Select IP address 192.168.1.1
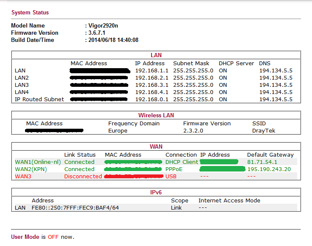The height and width of the screenshot is (246, 312). (x=152, y=71)
